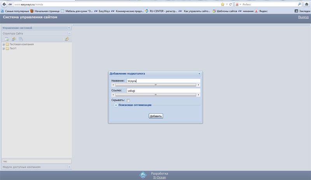Click the Ссылка field containing uslugi
The image size is (311, 180).
tap(164, 90)
